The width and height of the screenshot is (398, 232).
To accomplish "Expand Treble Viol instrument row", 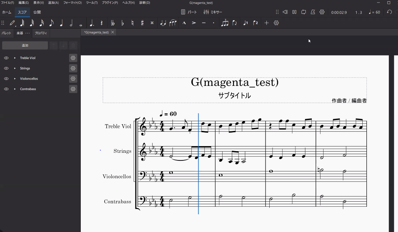I will click(x=15, y=58).
